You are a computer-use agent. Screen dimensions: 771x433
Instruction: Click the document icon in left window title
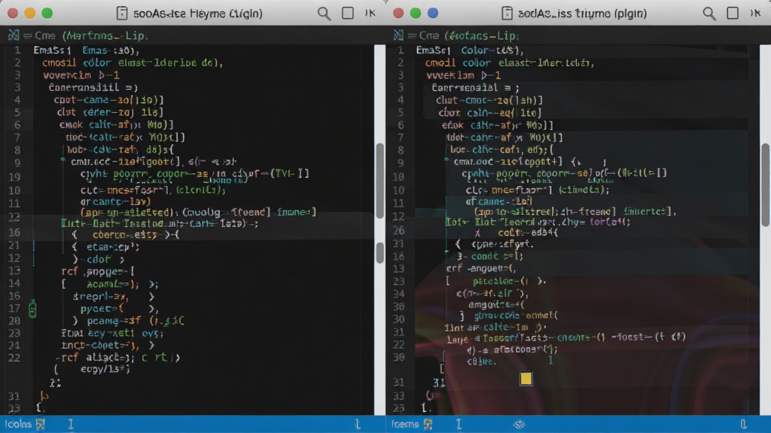121,14
